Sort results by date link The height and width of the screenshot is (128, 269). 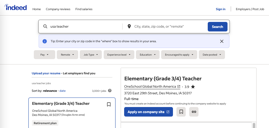(62, 91)
